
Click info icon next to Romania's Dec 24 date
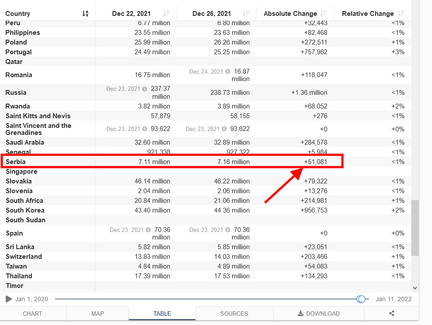tap(228, 71)
